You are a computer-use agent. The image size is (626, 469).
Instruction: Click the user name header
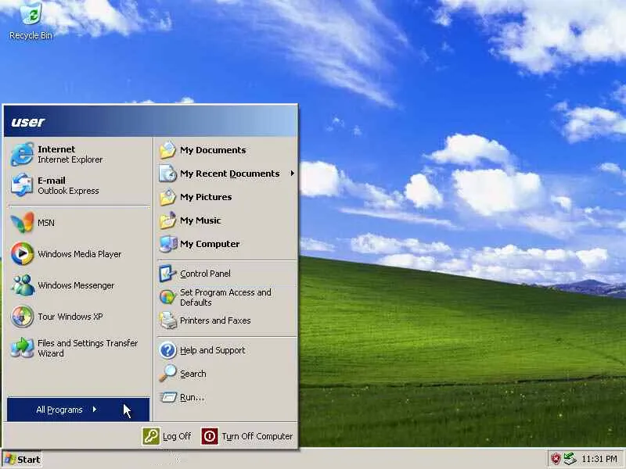(27, 122)
